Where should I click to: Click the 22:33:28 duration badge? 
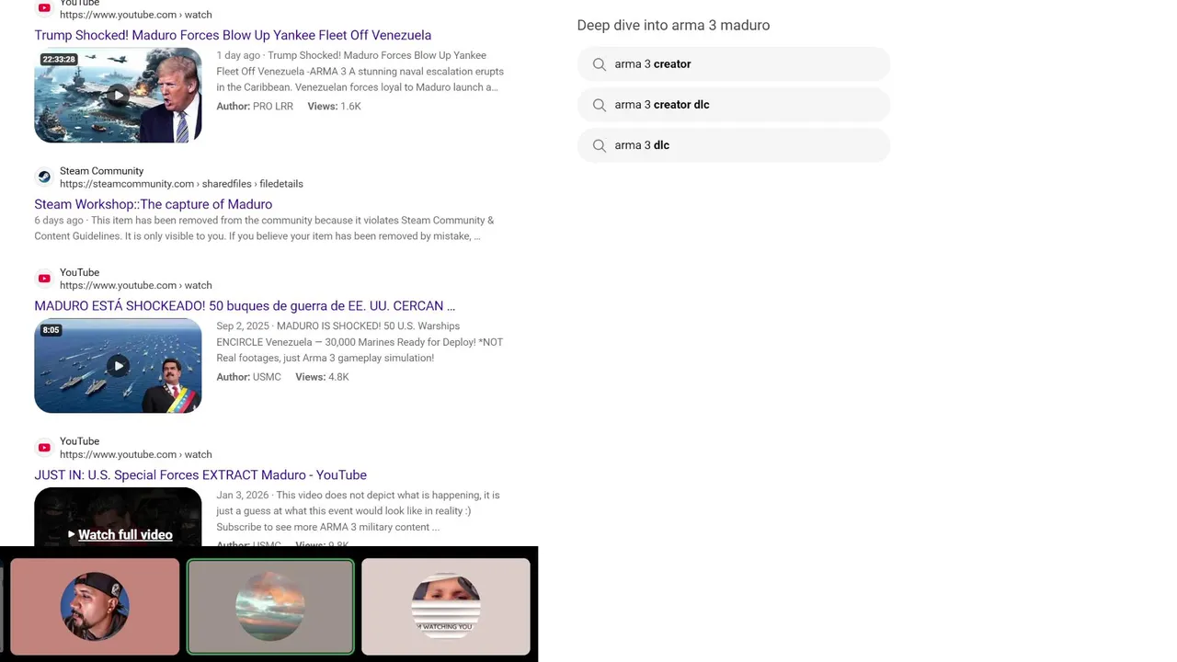pyautogui.click(x=59, y=60)
